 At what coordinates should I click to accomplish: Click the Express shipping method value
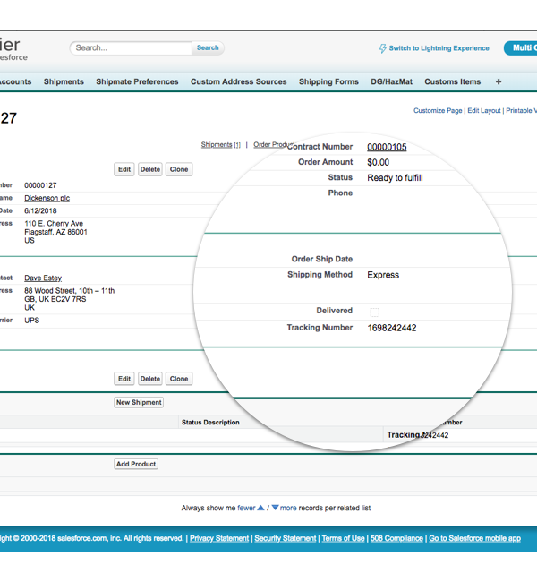pyautogui.click(x=383, y=275)
